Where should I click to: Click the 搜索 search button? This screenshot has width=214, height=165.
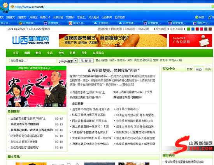click(x=86, y=61)
